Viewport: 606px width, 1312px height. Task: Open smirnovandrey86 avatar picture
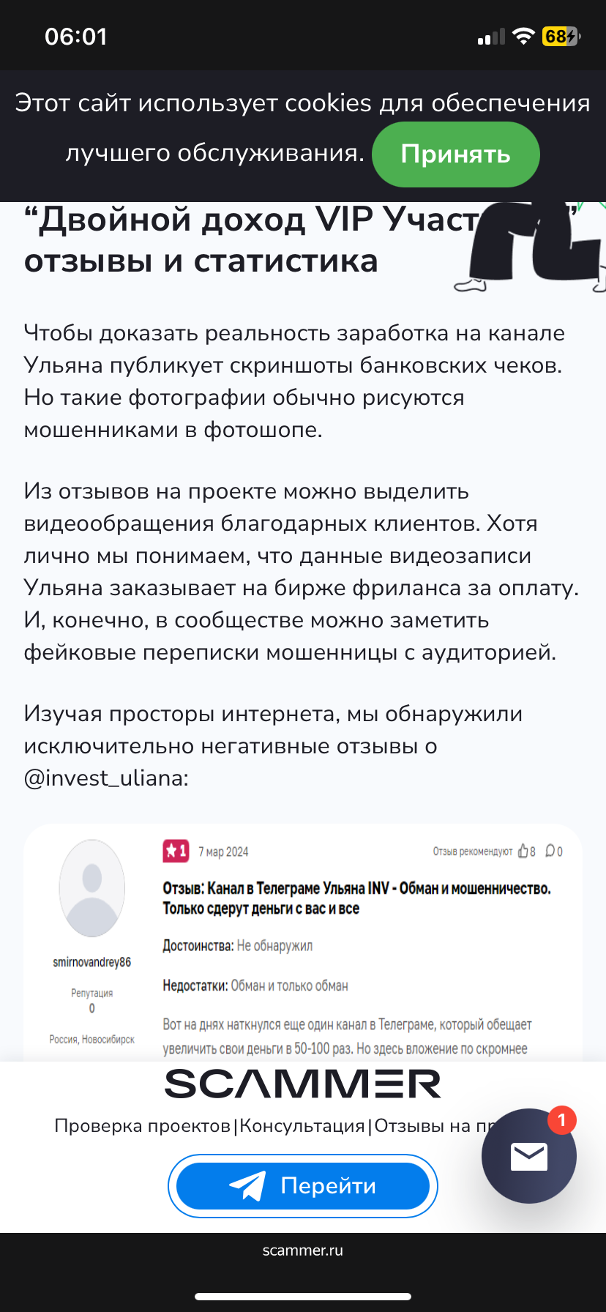92,888
